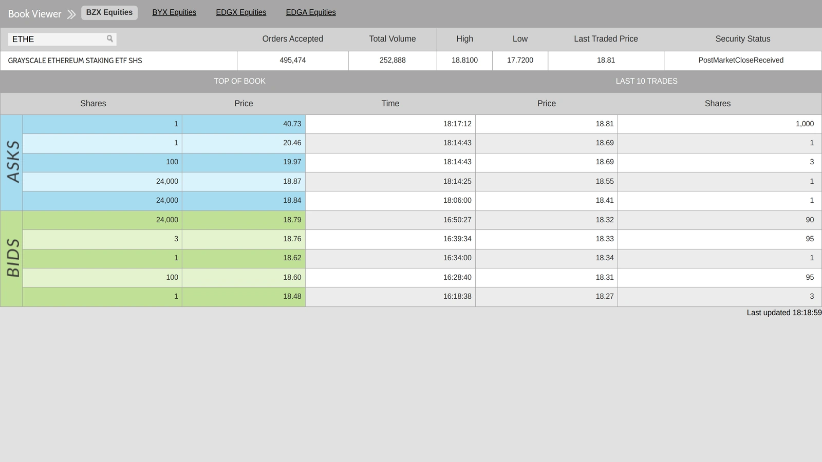822x462 pixels.
Task: Select the BZX Equities tab
Action: [x=109, y=12]
